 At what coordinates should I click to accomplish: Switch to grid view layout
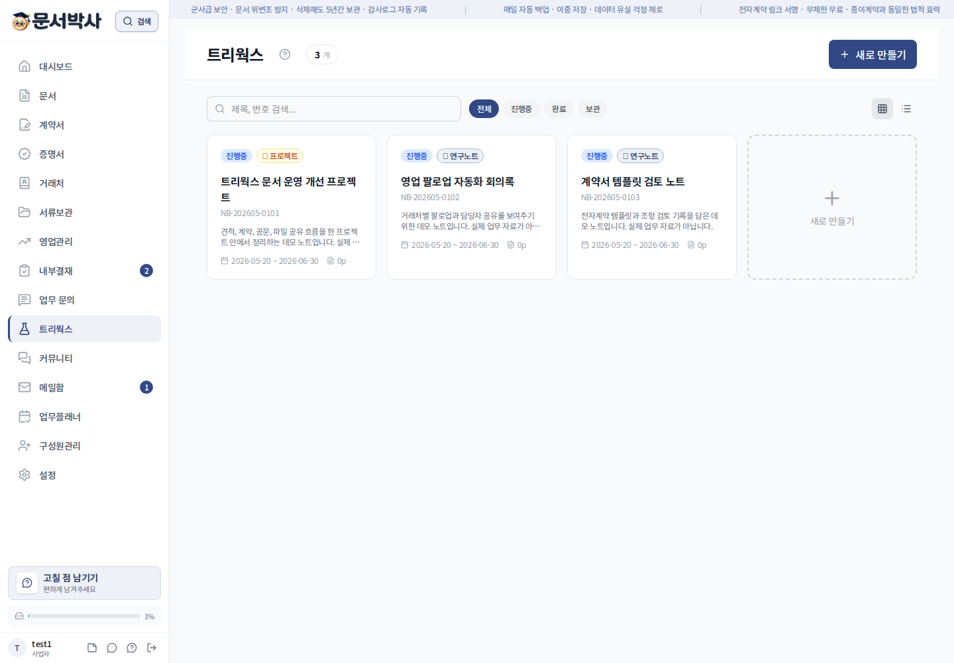(882, 109)
